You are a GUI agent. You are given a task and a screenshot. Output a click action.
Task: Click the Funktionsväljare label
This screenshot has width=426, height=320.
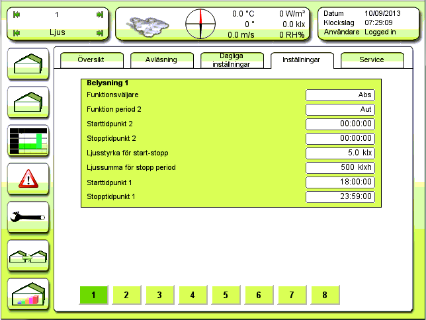coord(112,95)
